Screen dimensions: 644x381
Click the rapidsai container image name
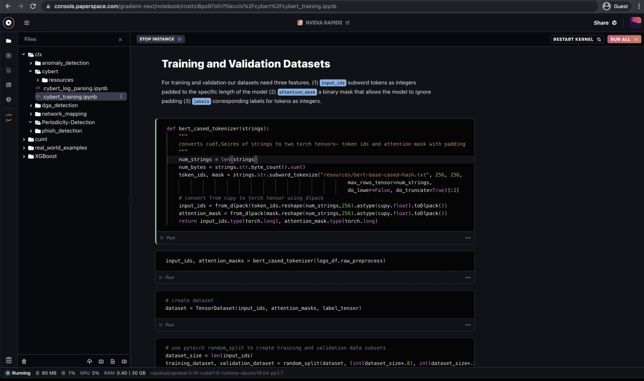pyautogui.click(x=216, y=373)
